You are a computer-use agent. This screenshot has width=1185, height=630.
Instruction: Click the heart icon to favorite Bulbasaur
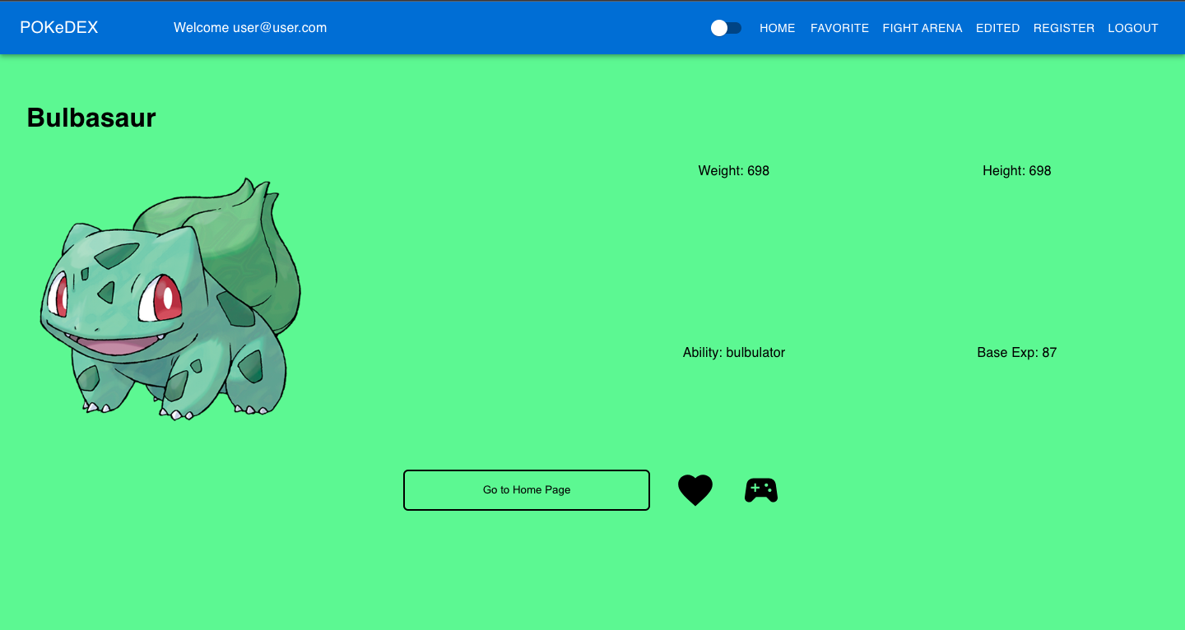pyautogui.click(x=695, y=489)
